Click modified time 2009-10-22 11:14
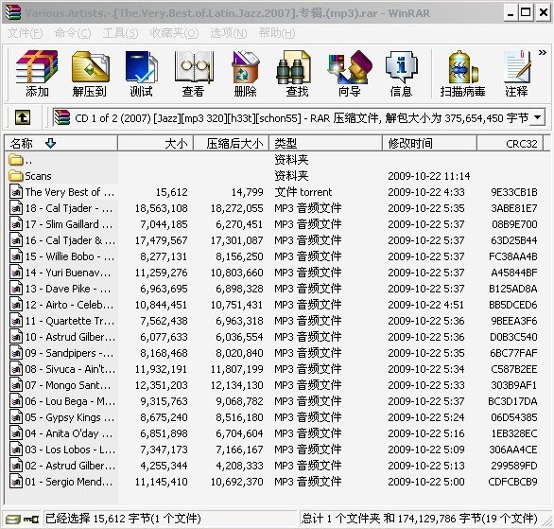Image resolution: width=554 pixels, height=529 pixels. (429, 176)
